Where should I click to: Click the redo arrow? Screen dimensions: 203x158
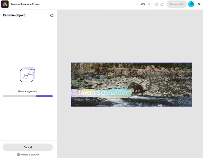point(162,4)
